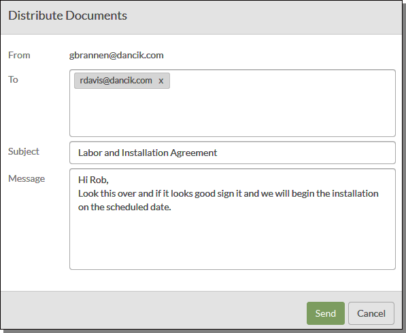The width and height of the screenshot is (406, 333).
Task: Click the word installation in the message
Action: [355, 193]
